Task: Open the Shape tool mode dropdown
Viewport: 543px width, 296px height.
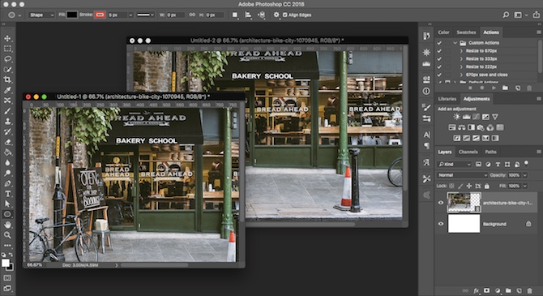Action: (41, 15)
